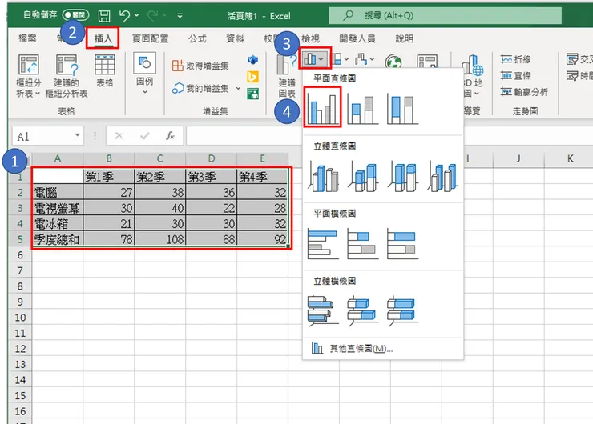Viewport: 593px width, 424px height.
Task: Click the insert function fx icon
Action: coord(170,135)
